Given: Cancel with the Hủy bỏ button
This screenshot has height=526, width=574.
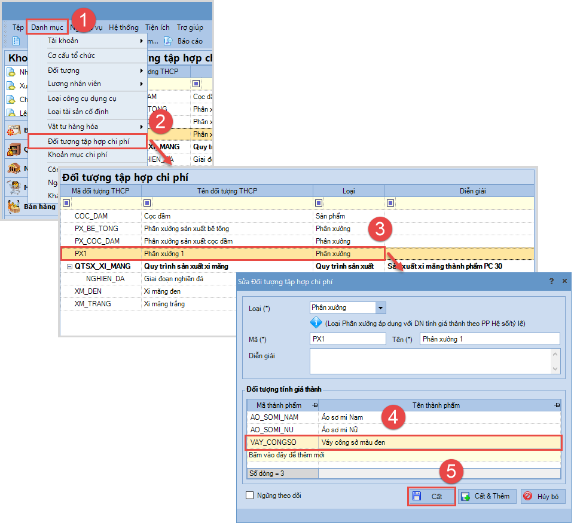Looking at the screenshot, I should (x=542, y=496).
